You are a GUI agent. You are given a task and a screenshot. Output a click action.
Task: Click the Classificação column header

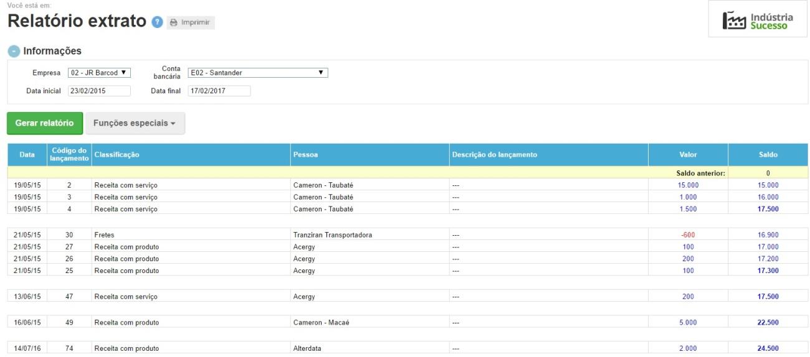pyautogui.click(x=117, y=155)
